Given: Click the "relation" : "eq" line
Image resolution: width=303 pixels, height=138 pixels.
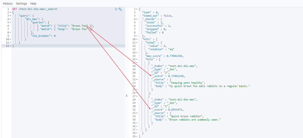Looking at the screenshot, I should (161, 49).
